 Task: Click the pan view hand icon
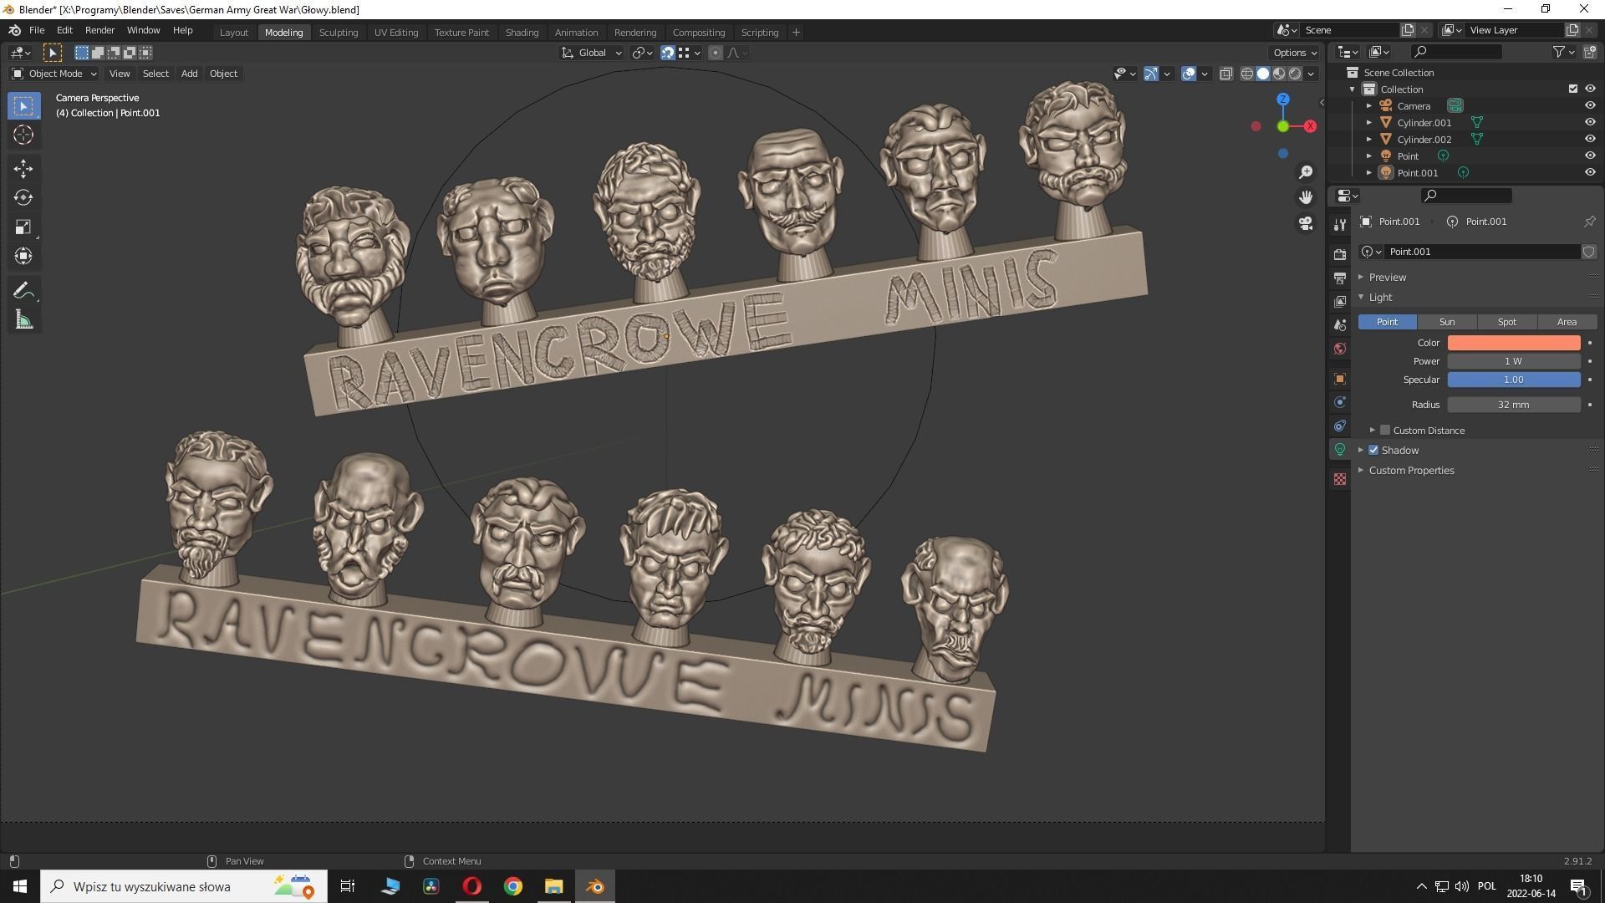[x=1306, y=198]
